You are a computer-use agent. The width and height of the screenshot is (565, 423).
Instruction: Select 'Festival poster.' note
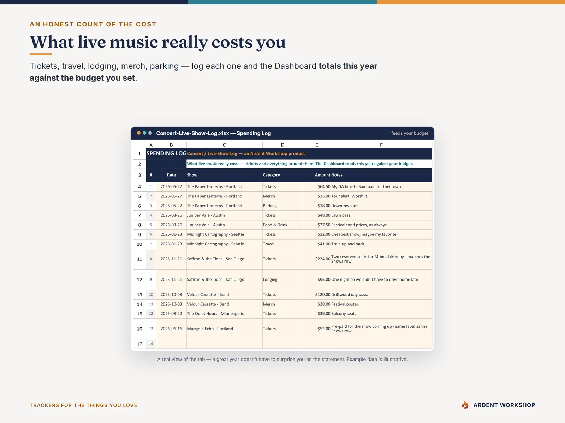pos(381,304)
